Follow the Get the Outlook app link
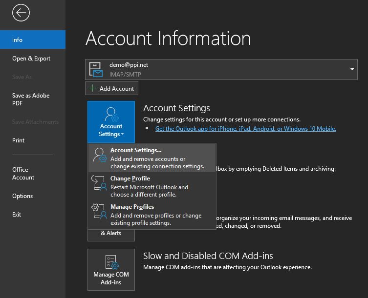 click(245, 129)
